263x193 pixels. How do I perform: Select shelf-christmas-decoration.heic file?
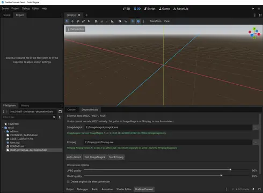click(34, 150)
